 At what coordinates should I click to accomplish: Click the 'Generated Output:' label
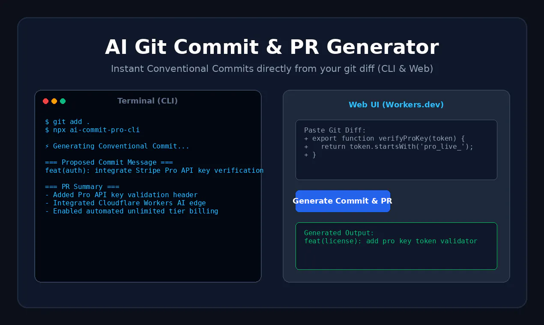pyautogui.click(x=339, y=233)
